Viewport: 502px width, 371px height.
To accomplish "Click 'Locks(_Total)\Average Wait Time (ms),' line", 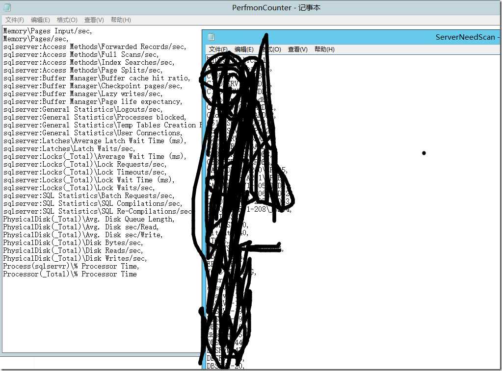I will [95, 156].
